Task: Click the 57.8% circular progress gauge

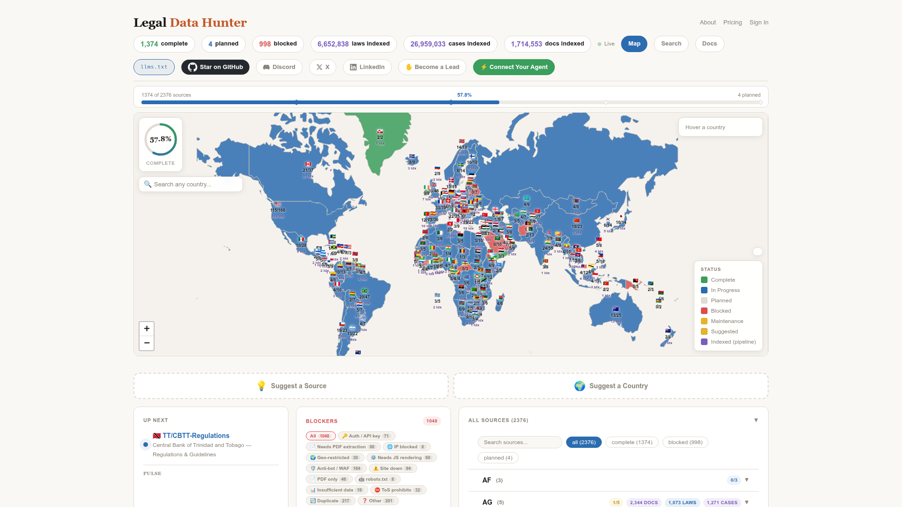Action: [x=161, y=139]
